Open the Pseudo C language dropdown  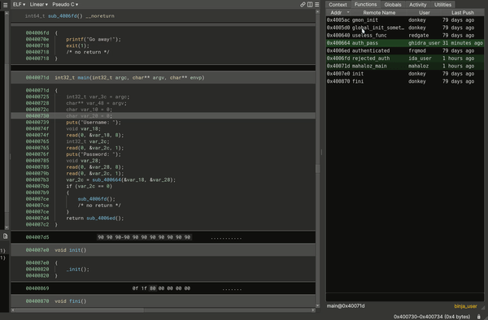(65, 4)
